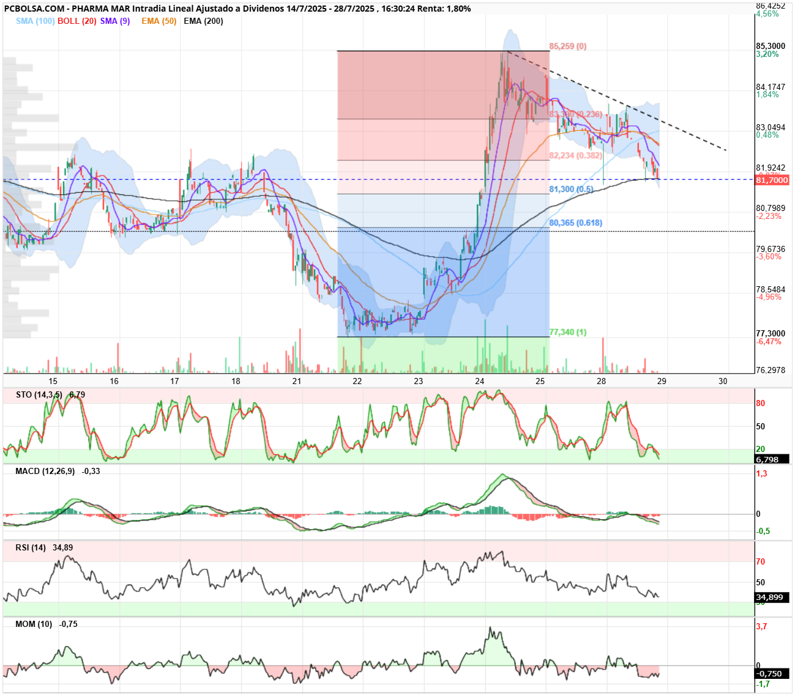Image resolution: width=795 pixels, height=696 pixels.
Task: Select date 18 on the time axis
Action: [x=236, y=381]
